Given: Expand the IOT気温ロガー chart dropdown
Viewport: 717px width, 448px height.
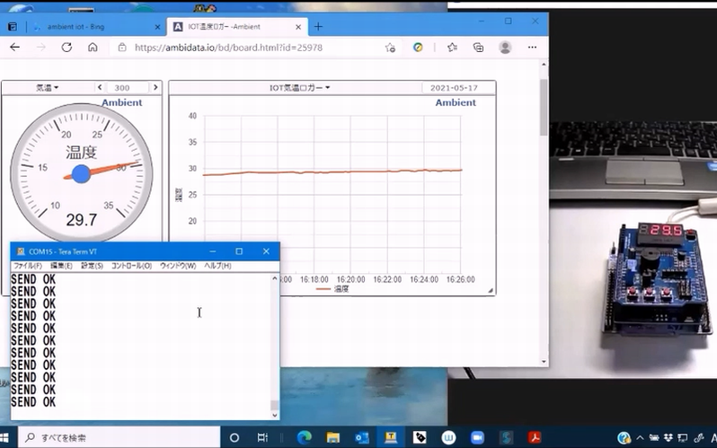Looking at the screenshot, I should (300, 88).
